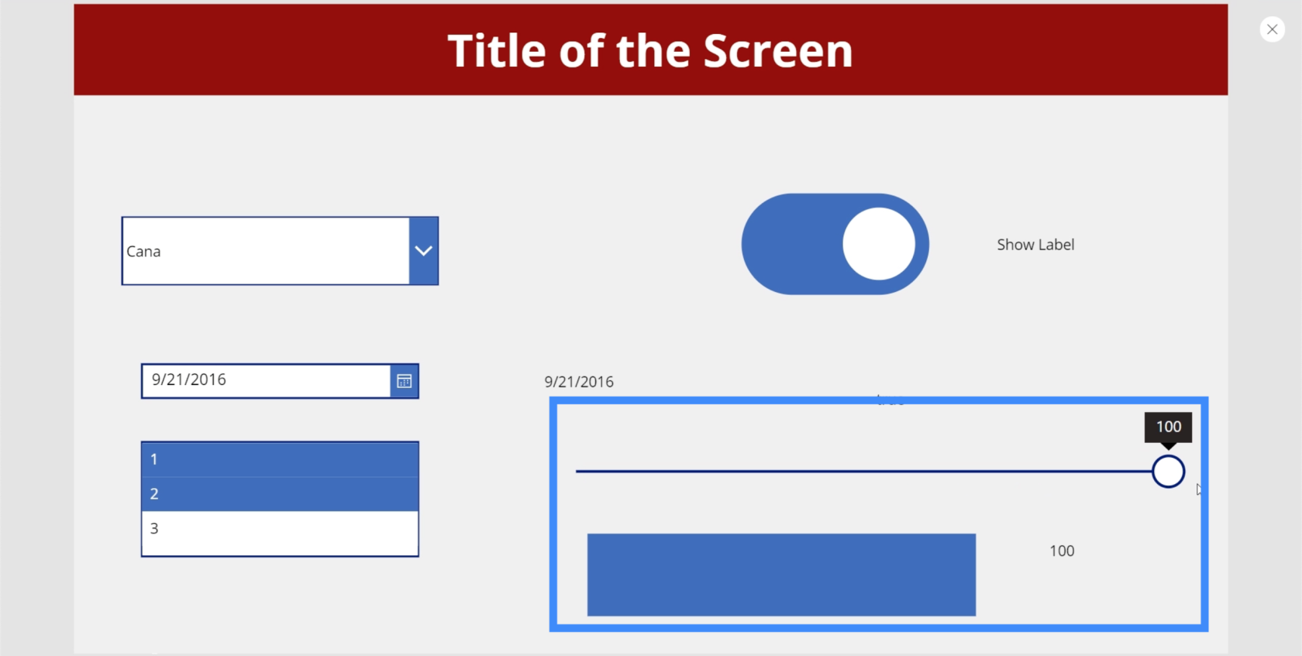Open the calendar icon in date picker

(x=405, y=381)
